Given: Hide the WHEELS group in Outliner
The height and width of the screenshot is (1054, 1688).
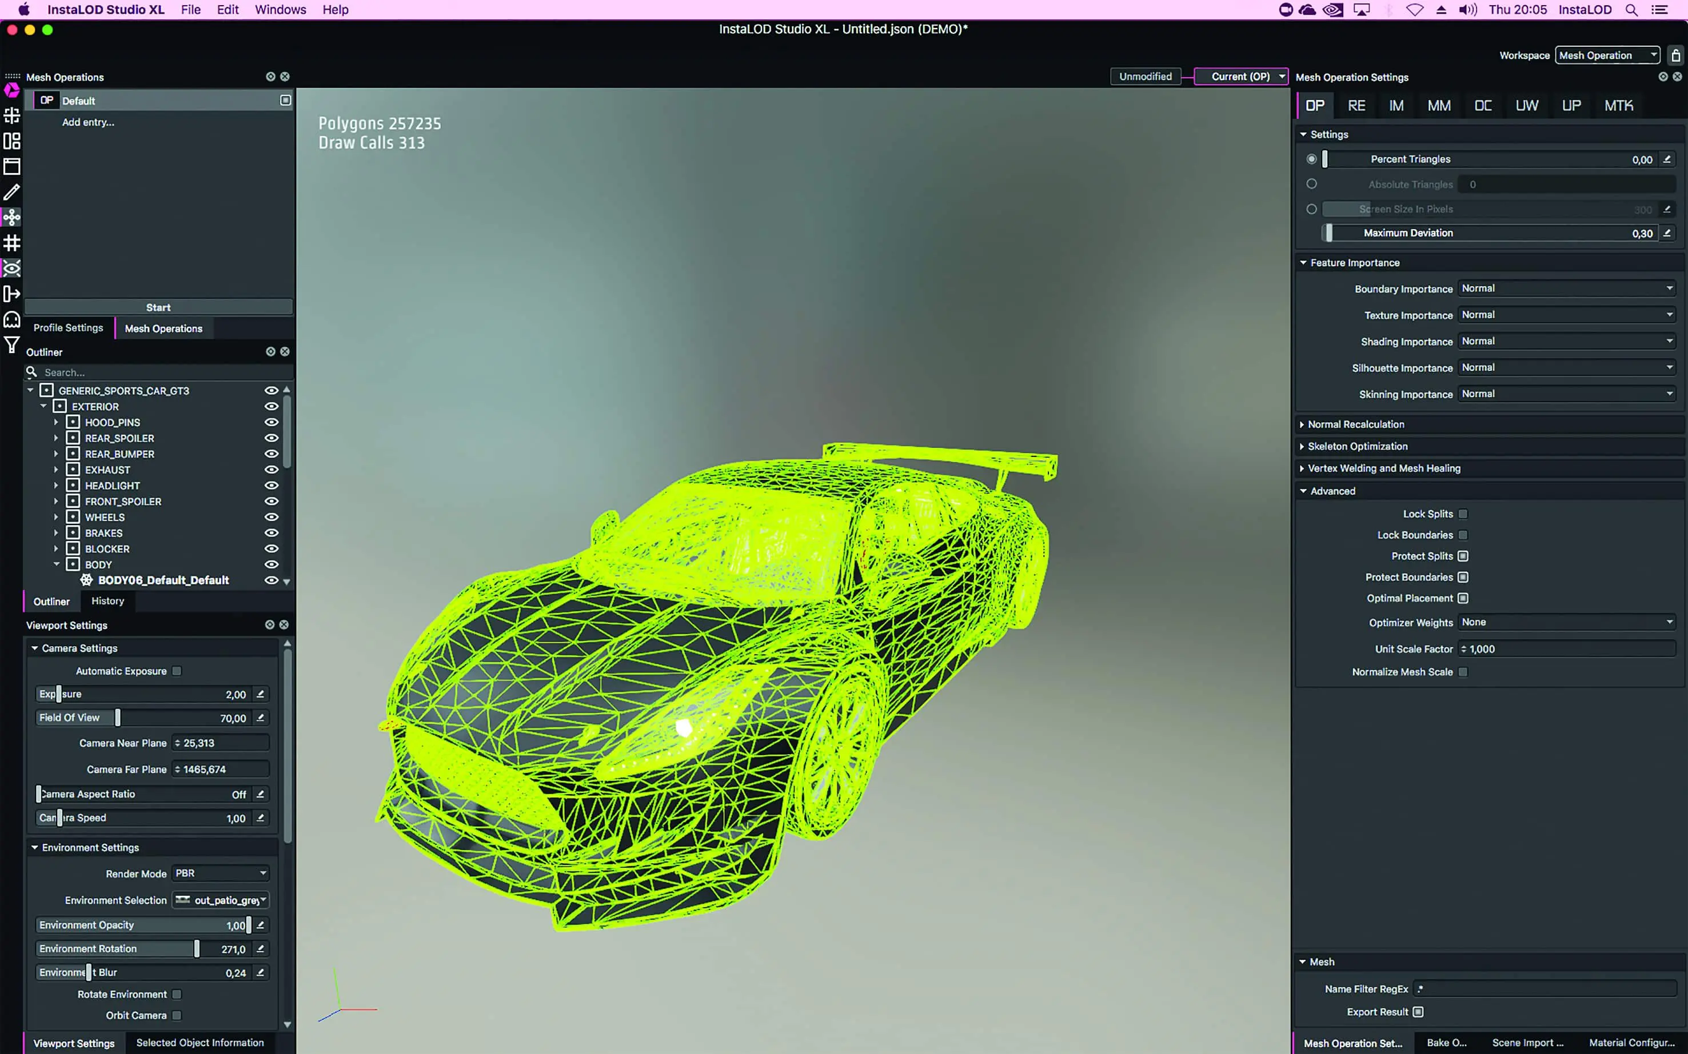Looking at the screenshot, I should (x=272, y=517).
